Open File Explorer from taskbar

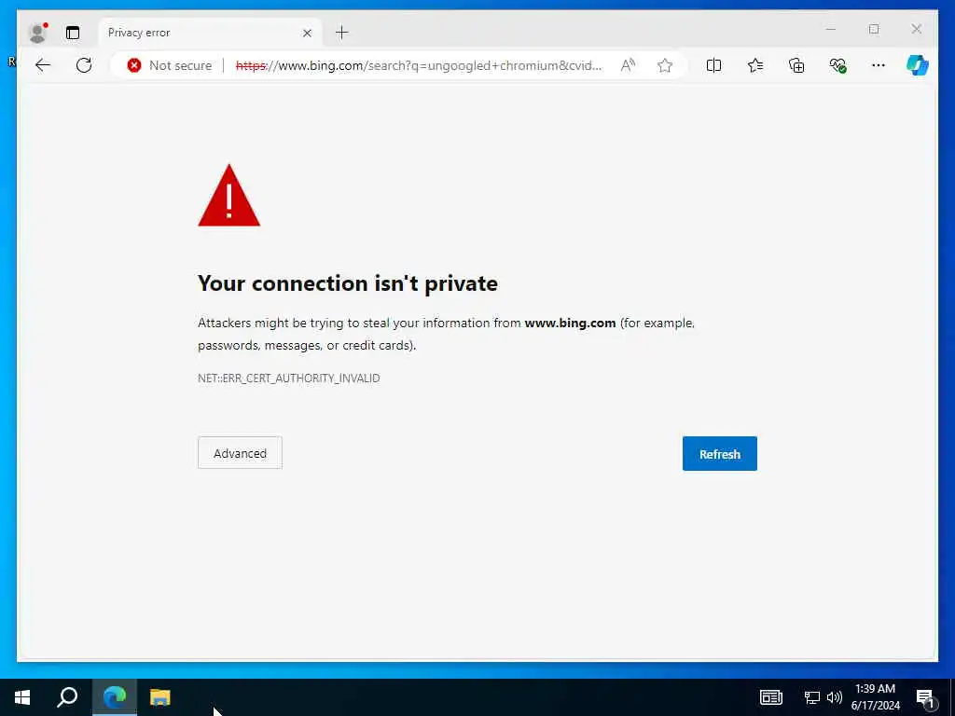pyautogui.click(x=160, y=697)
